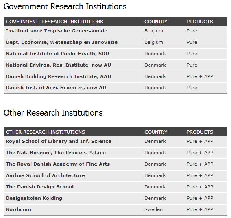Click PRODUCTS header in government table
The width and height of the screenshot is (231, 218).
200,22
